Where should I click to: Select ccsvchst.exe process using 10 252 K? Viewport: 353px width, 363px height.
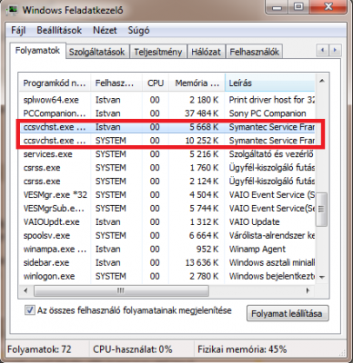pos(167,141)
